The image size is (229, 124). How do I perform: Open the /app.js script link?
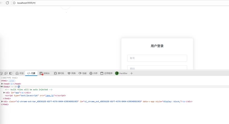[x=50, y=96]
